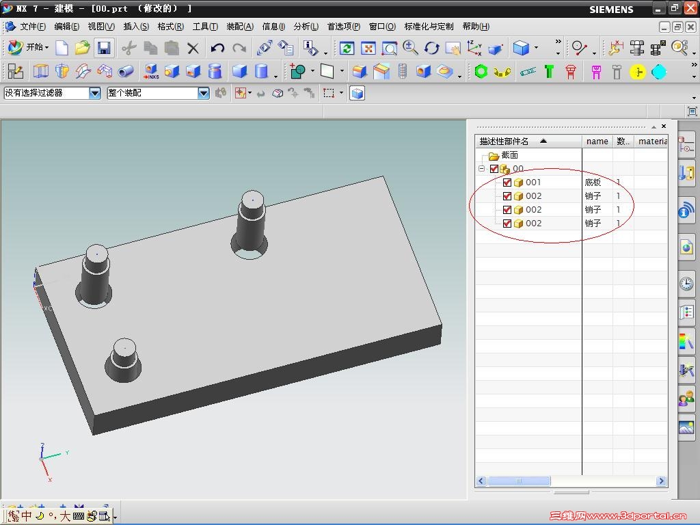Image resolution: width=700 pixels, height=525 pixels.
Task: Click the Refresh view icon
Action: click(x=347, y=48)
